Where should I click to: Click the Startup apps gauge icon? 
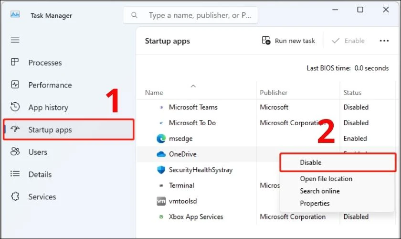[x=15, y=129]
